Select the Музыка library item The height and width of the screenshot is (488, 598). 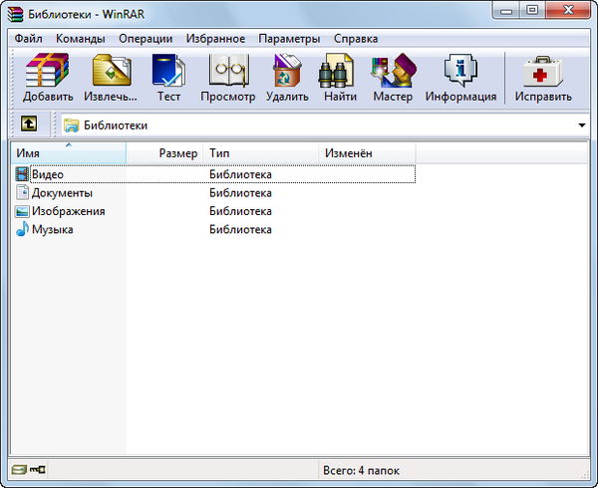(52, 230)
